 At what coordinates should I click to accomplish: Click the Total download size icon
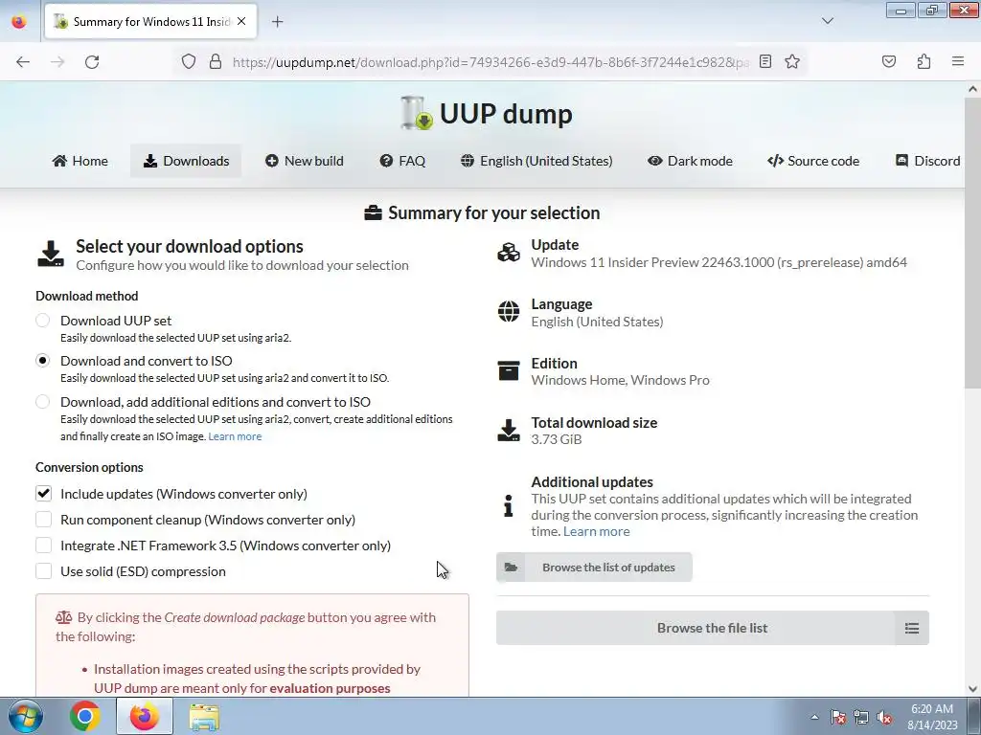tap(509, 430)
